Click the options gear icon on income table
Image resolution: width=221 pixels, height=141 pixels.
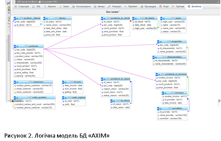coord(66,82)
